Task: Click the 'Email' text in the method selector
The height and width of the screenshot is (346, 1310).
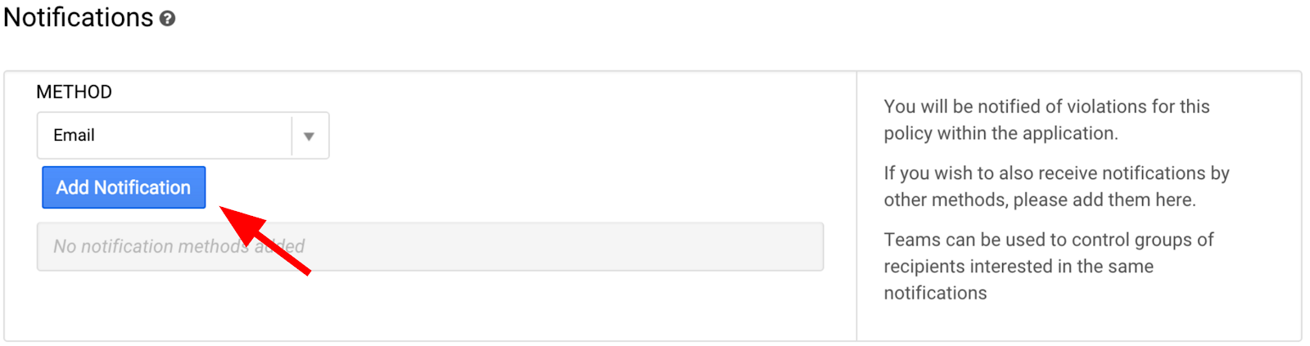Action: click(x=74, y=136)
